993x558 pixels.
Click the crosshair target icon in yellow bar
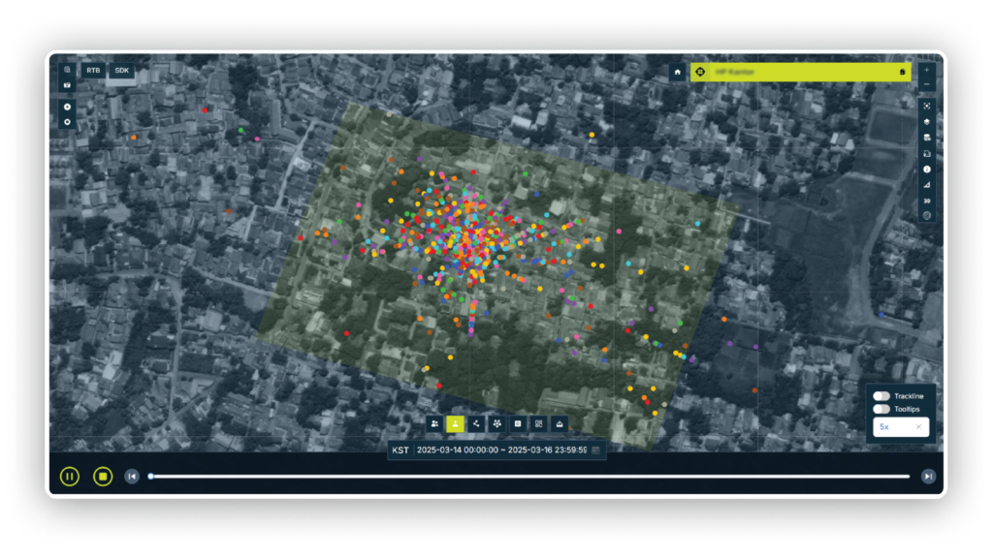point(700,72)
